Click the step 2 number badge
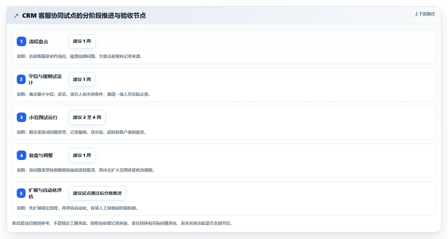448x239 pixels. [21, 79]
